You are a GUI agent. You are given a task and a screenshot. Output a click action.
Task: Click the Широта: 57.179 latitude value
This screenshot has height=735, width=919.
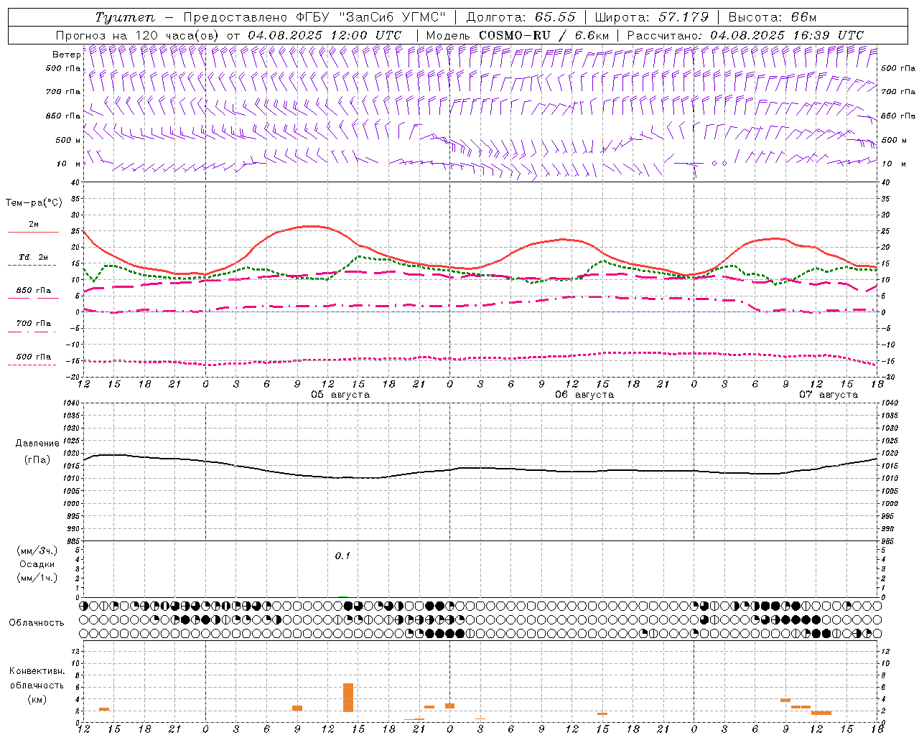pyautogui.click(x=651, y=17)
